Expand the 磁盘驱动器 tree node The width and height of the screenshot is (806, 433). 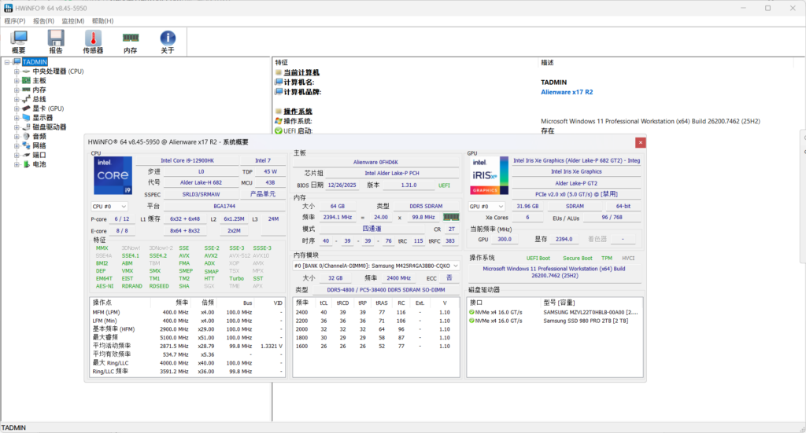17,127
